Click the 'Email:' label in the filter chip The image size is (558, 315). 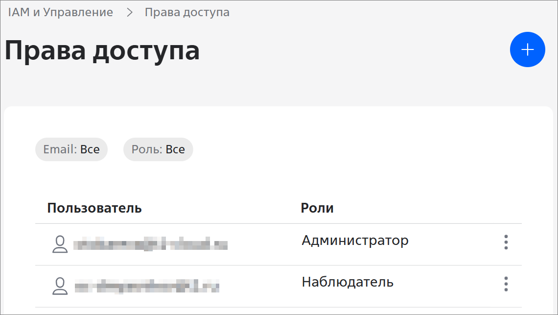pos(60,149)
